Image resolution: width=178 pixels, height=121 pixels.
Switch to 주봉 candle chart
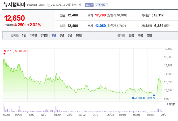tap(140, 35)
